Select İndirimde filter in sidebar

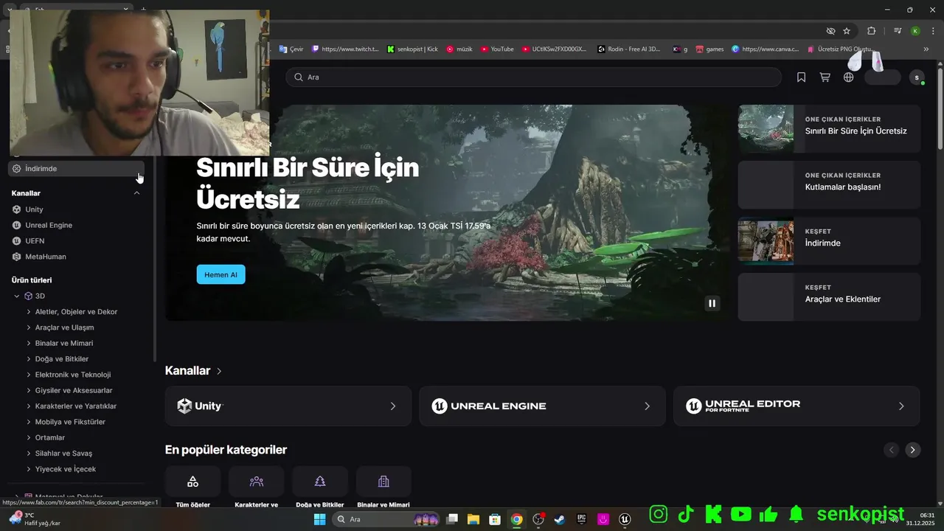[x=76, y=169]
